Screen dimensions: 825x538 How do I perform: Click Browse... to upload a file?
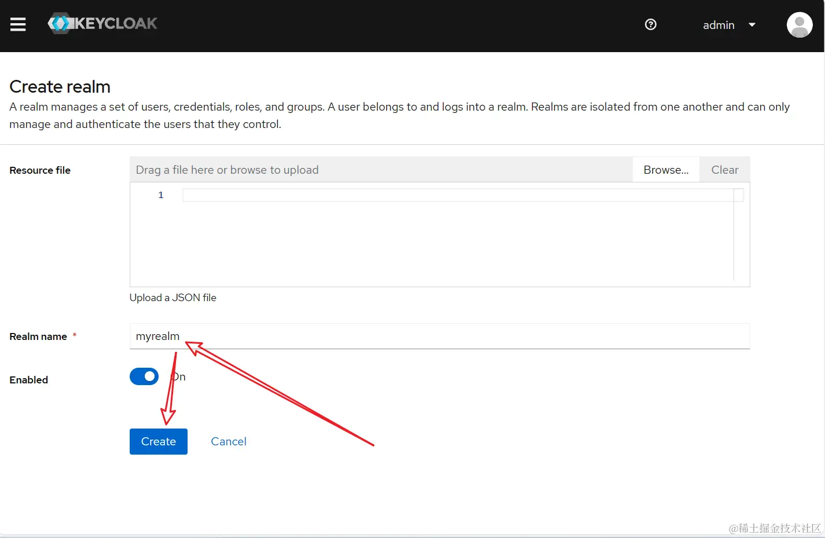point(666,170)
